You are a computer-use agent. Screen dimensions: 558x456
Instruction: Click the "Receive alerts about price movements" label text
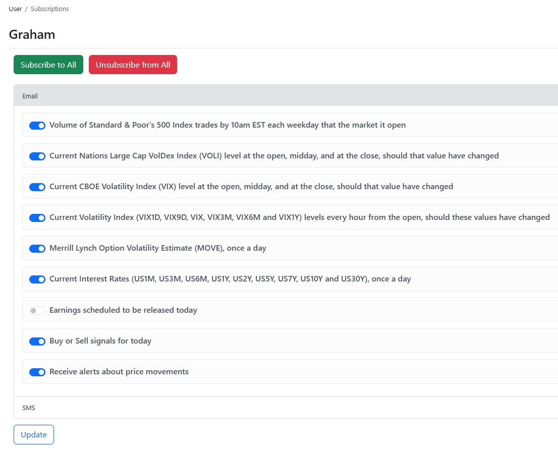tap(119, 372)
